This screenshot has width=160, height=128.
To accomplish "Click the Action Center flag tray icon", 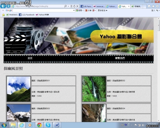I will (x=136, y=125).
